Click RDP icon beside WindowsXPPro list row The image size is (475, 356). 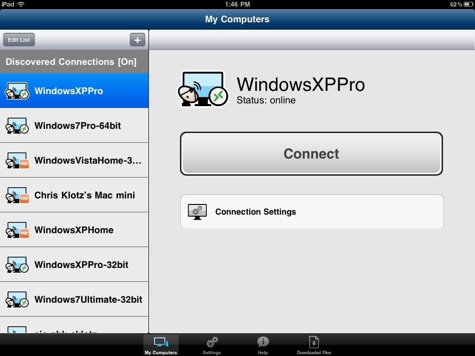coord(17,91)
